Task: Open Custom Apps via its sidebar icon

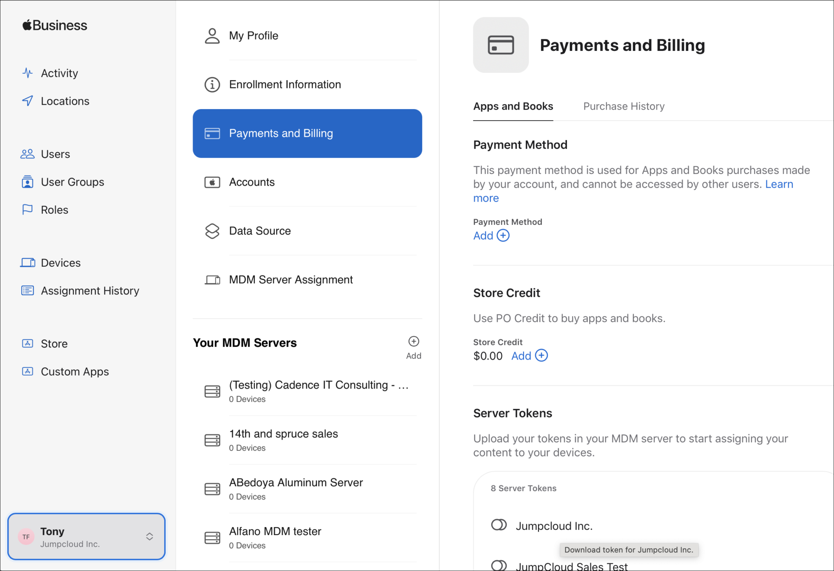Action: coord(27,371)
